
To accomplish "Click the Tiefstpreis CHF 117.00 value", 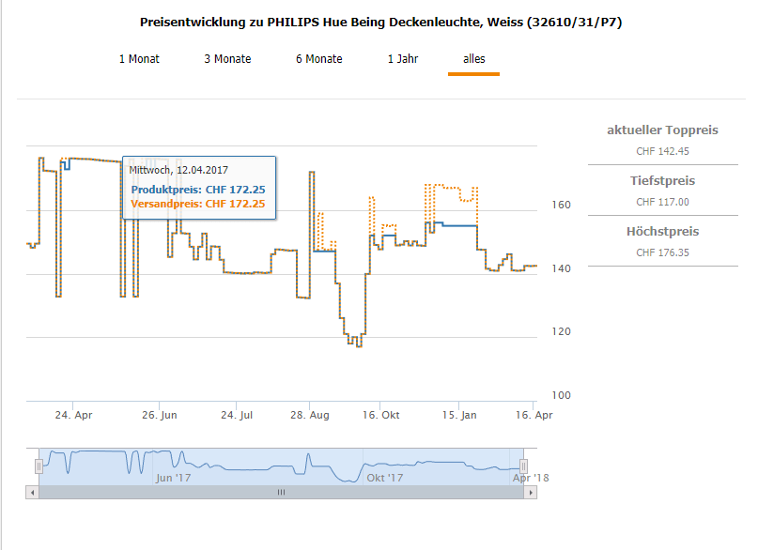I will (662, 202).
